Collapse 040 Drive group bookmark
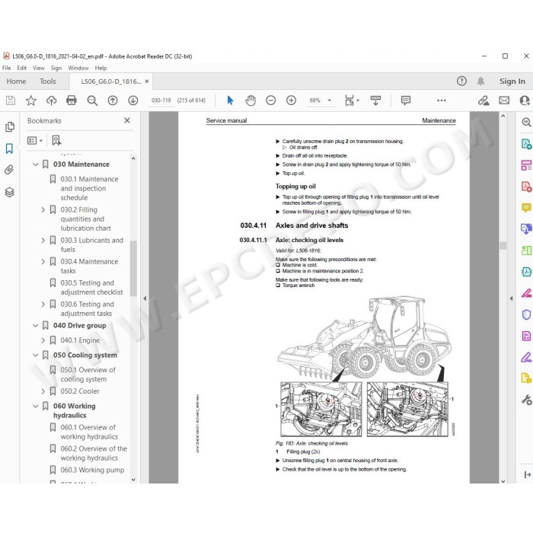 [35, 326]
